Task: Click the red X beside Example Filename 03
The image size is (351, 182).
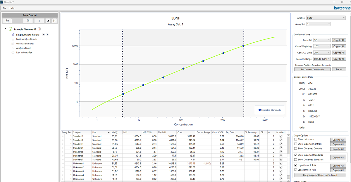Action: tap(39, 29)
